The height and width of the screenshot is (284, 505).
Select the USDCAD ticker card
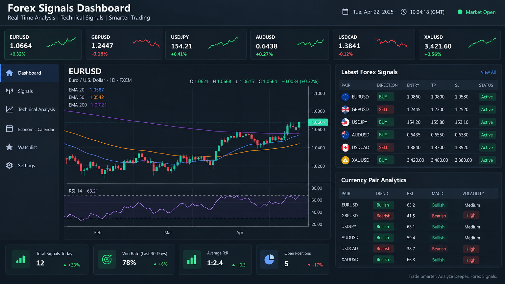coord(374,45)
